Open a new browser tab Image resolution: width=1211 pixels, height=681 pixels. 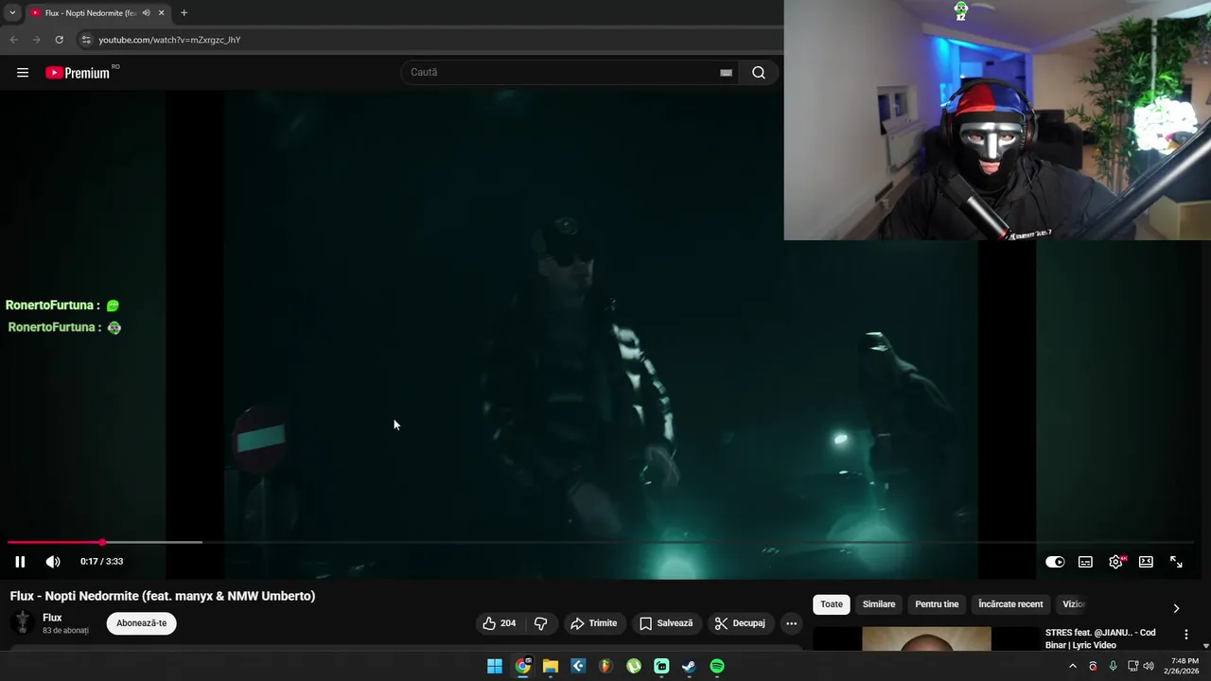184,13
